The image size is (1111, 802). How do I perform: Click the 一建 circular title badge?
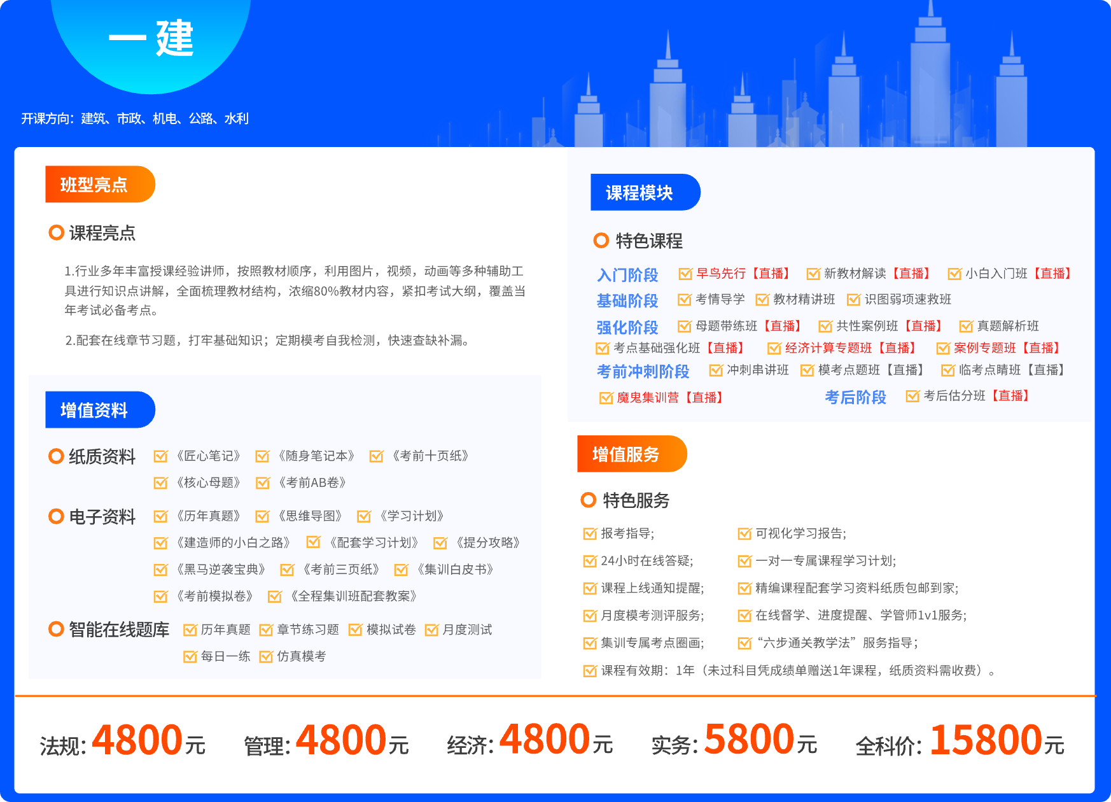pyautogui.click(x=151, y=39)
